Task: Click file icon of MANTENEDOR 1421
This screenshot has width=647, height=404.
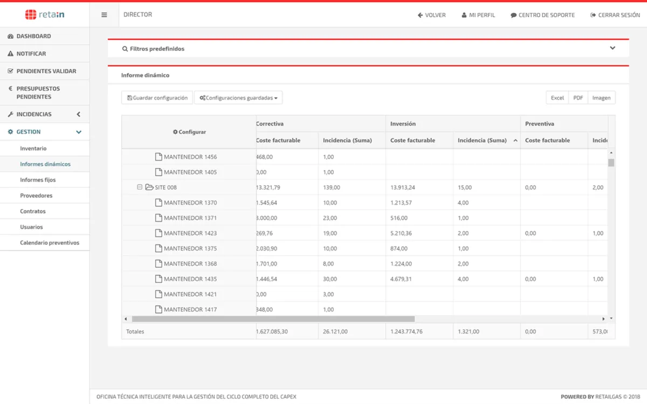Action: tap(159, 294)
